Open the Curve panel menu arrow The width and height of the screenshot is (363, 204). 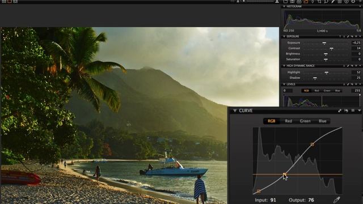[x=360, y=110]
